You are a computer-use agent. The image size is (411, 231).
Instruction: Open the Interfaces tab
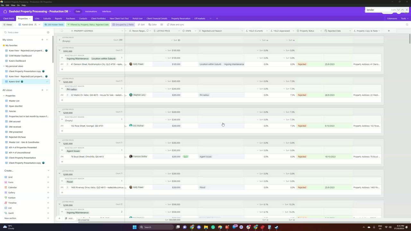coord(107,12)
